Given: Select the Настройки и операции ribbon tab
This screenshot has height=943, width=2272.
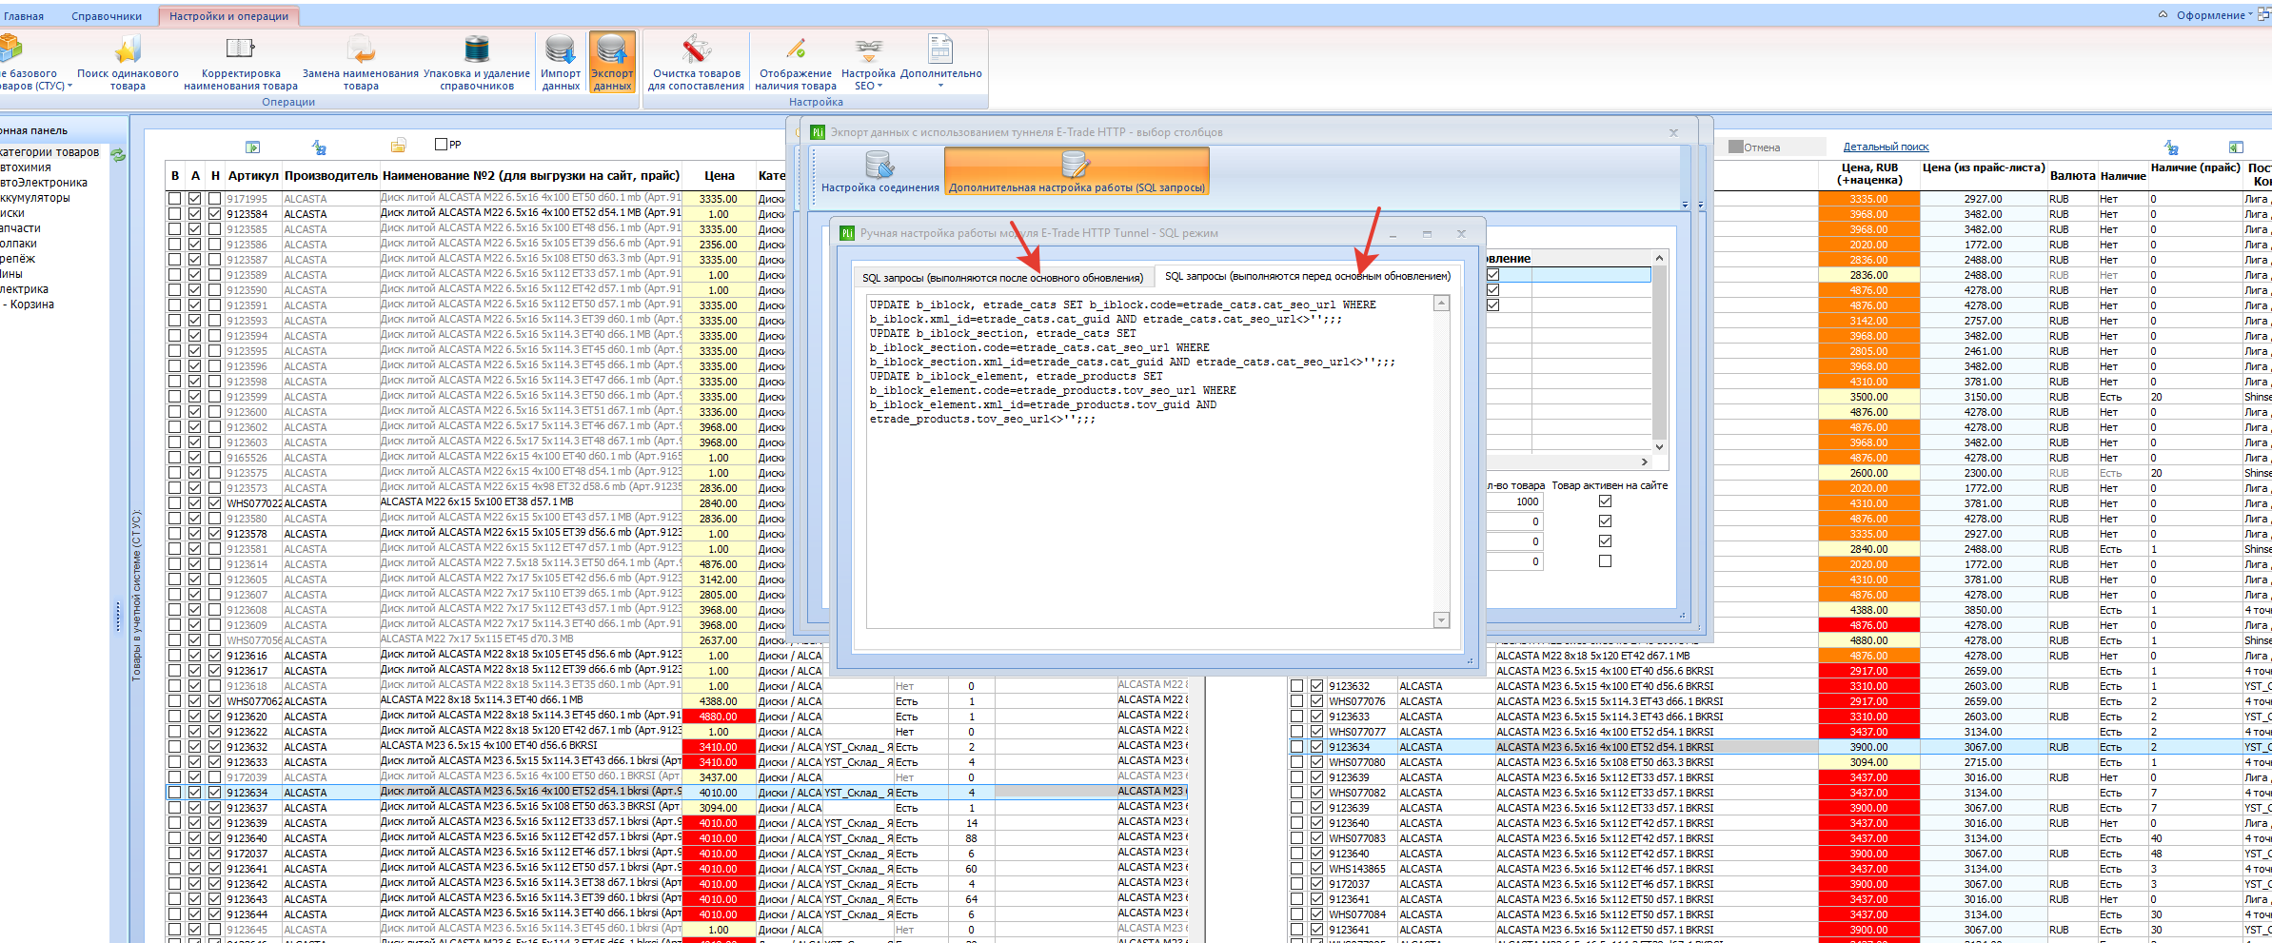Looking at the screenshot, I should coord(228,16).
